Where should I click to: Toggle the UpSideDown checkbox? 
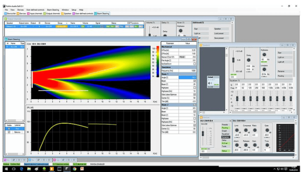coord(194,64)
